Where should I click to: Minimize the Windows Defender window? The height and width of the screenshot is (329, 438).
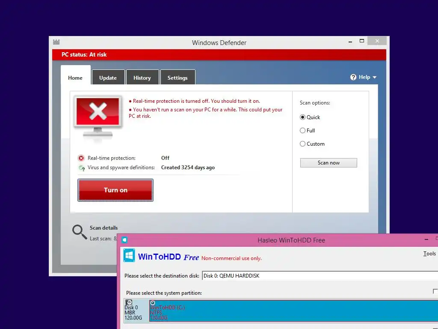[350, 42]
